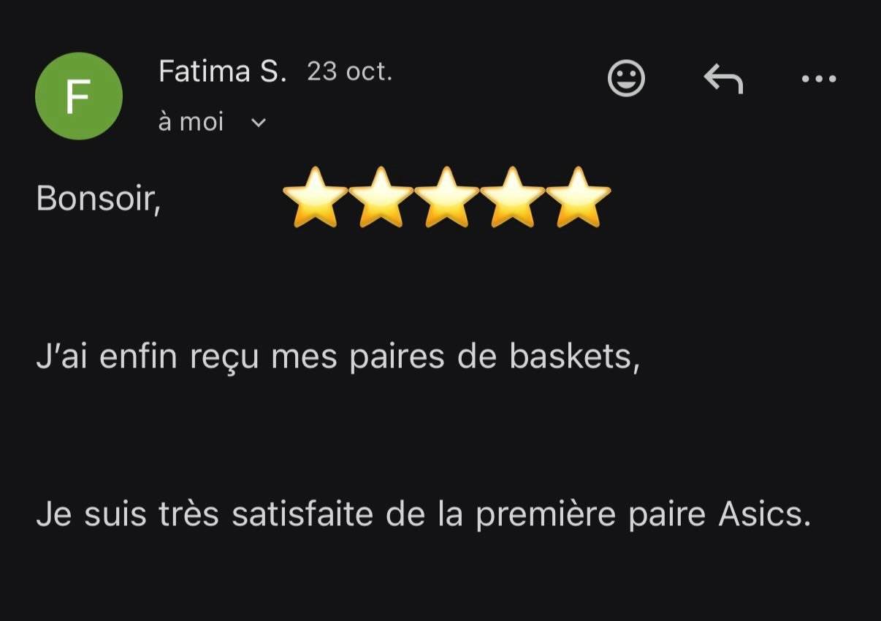Expand recipient details chevron next to 'à moi'
Image resolution: width=881 pixels, height=621 pixels.
click(259, 123)
